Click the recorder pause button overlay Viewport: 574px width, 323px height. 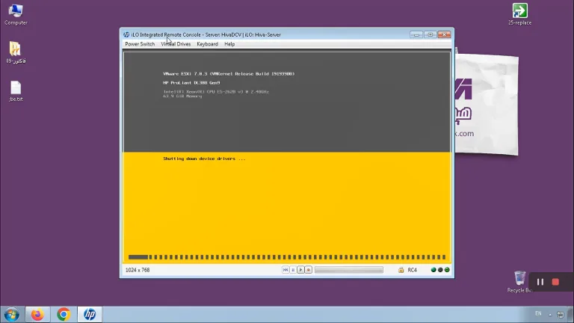tap(540, 282)
